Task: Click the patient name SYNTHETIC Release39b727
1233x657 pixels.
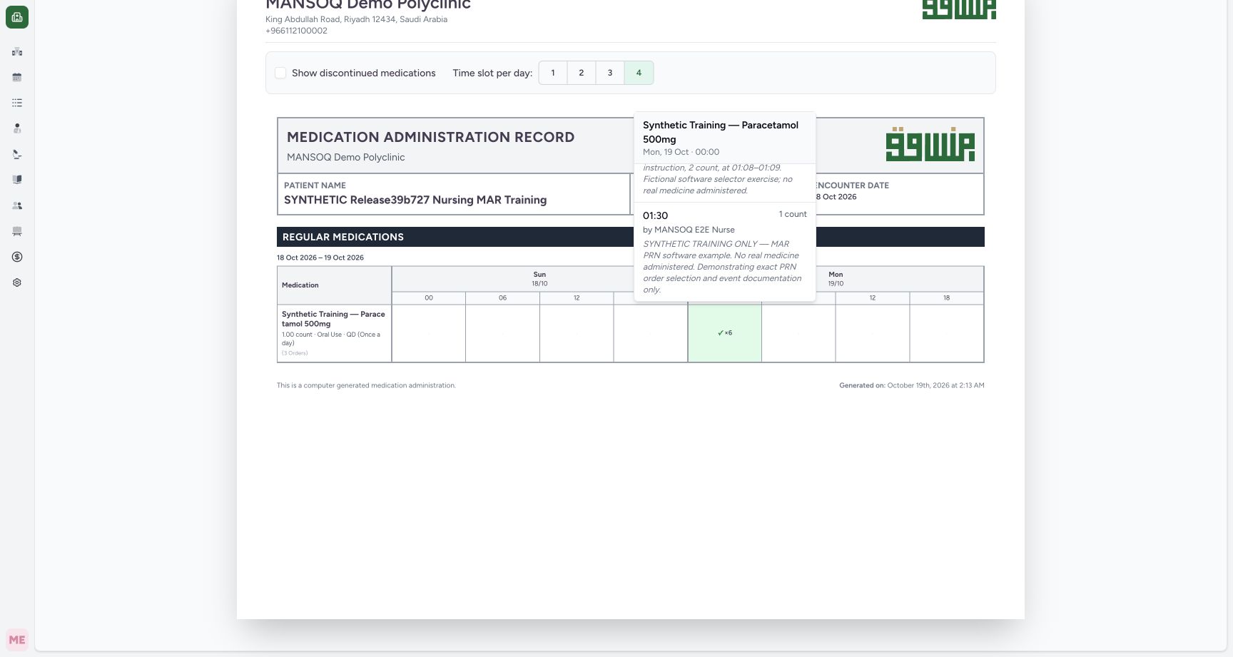Action: [x=415, y=200]
